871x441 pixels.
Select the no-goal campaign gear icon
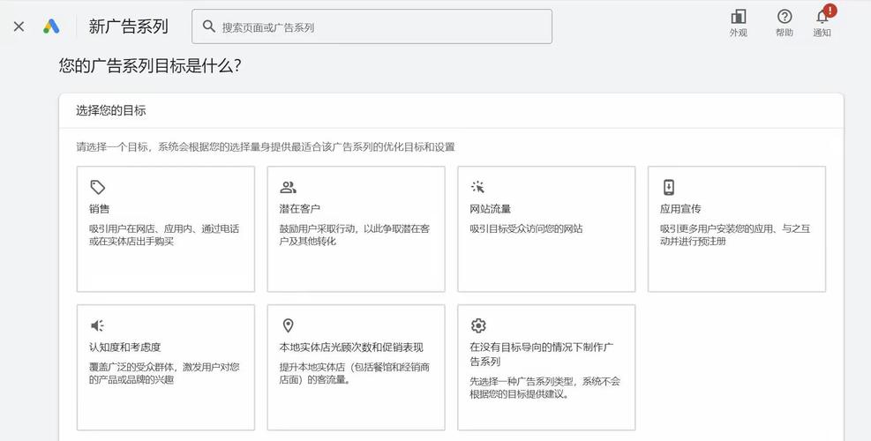point(478,325)
